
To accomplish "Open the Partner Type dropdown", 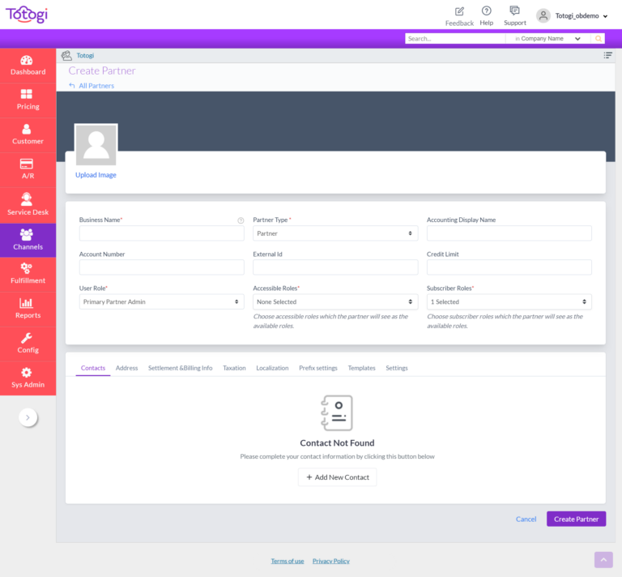I will coord(335,233).
